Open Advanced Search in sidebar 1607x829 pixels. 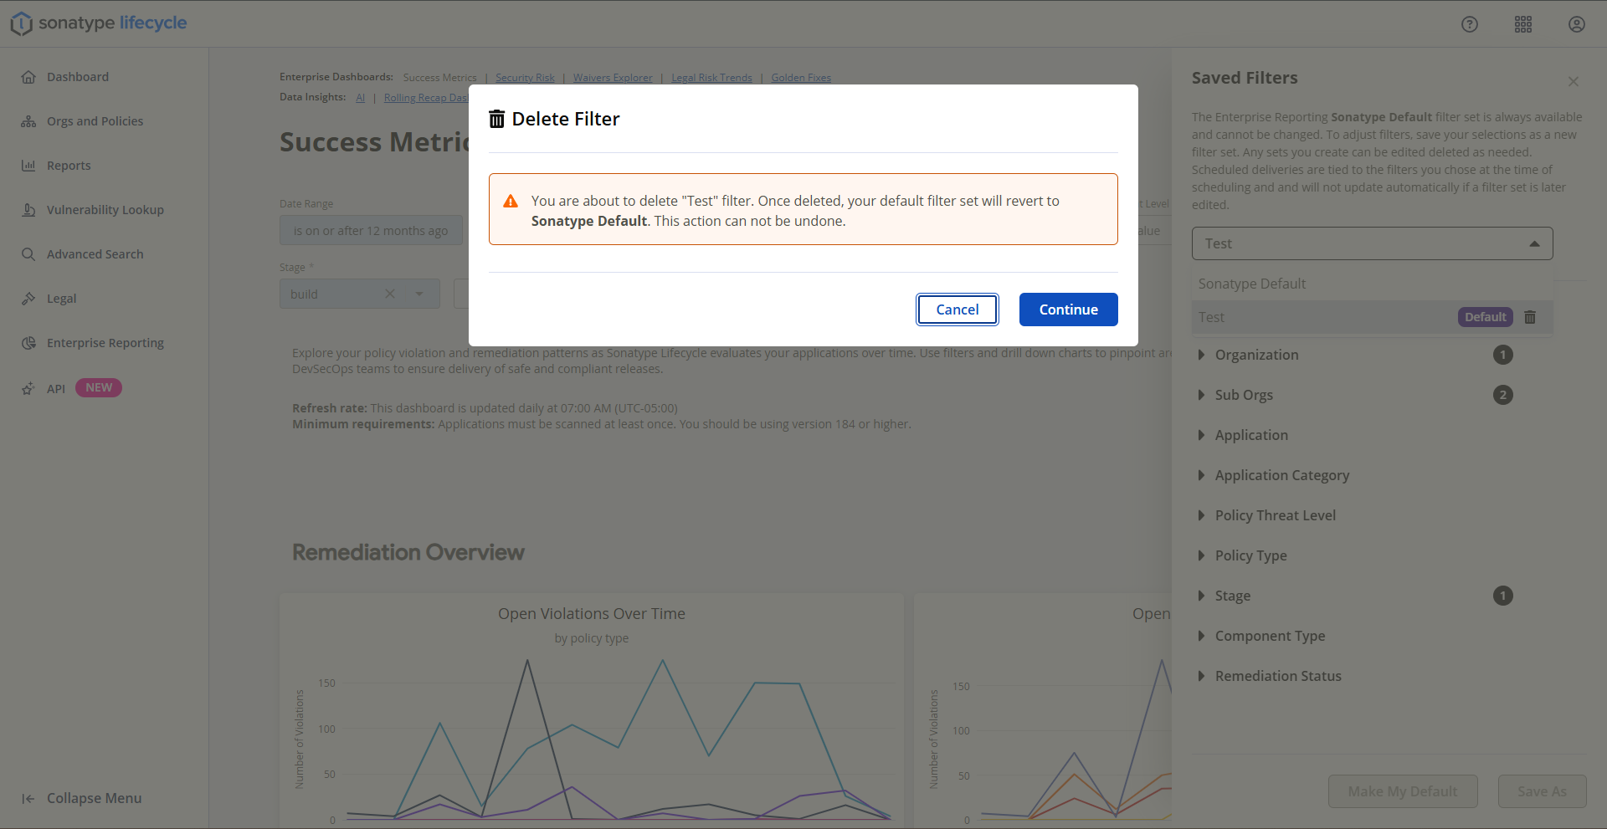(x=95, y=254)
